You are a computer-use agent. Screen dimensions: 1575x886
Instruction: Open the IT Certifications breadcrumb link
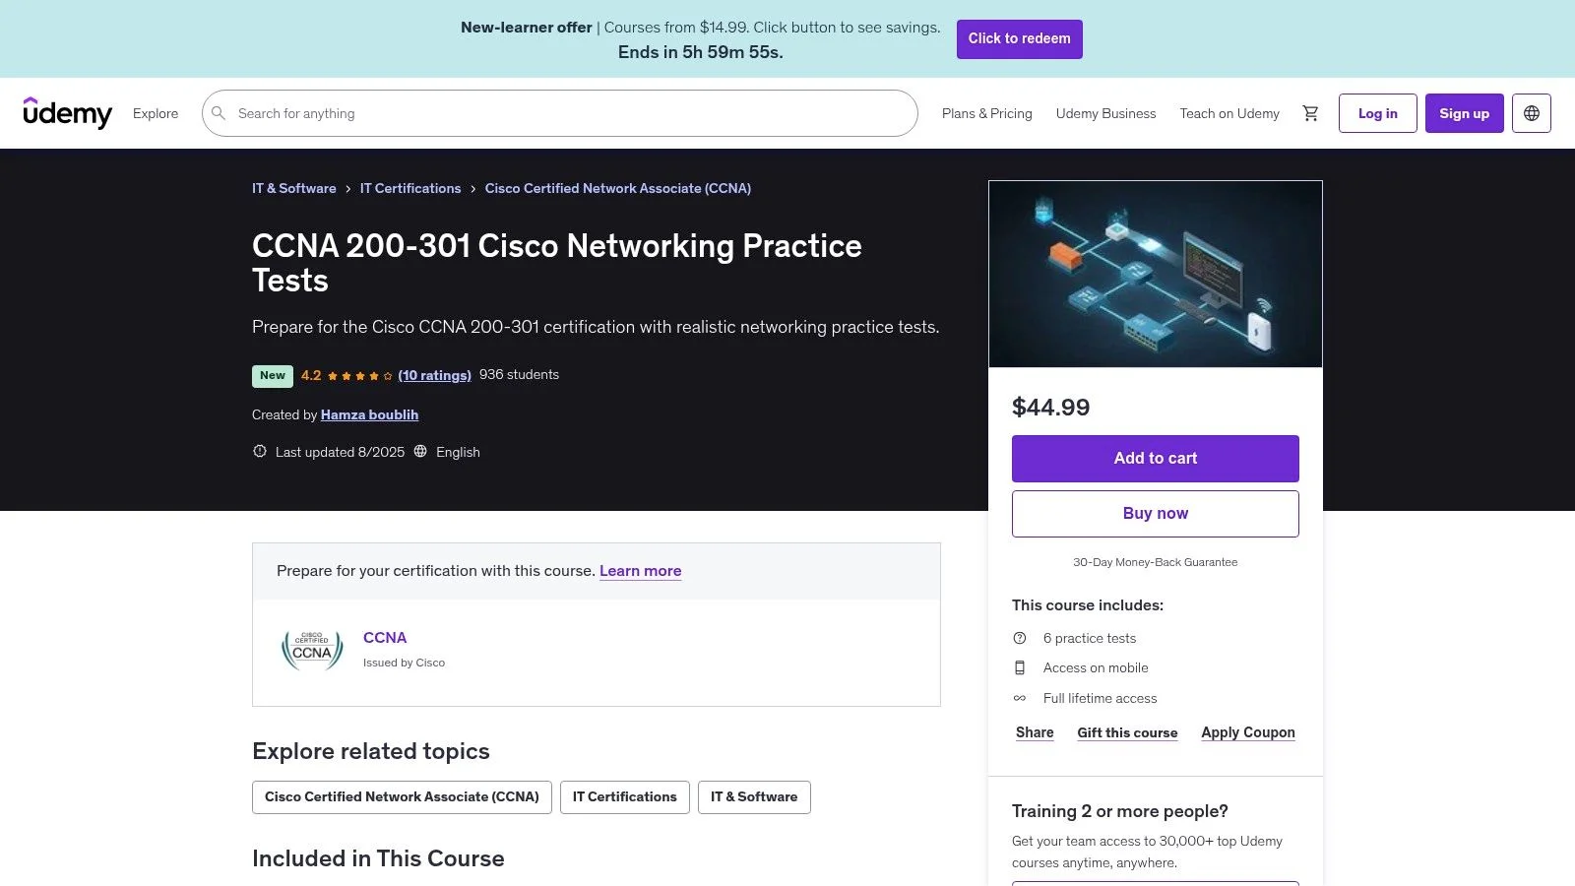(410, 188)
